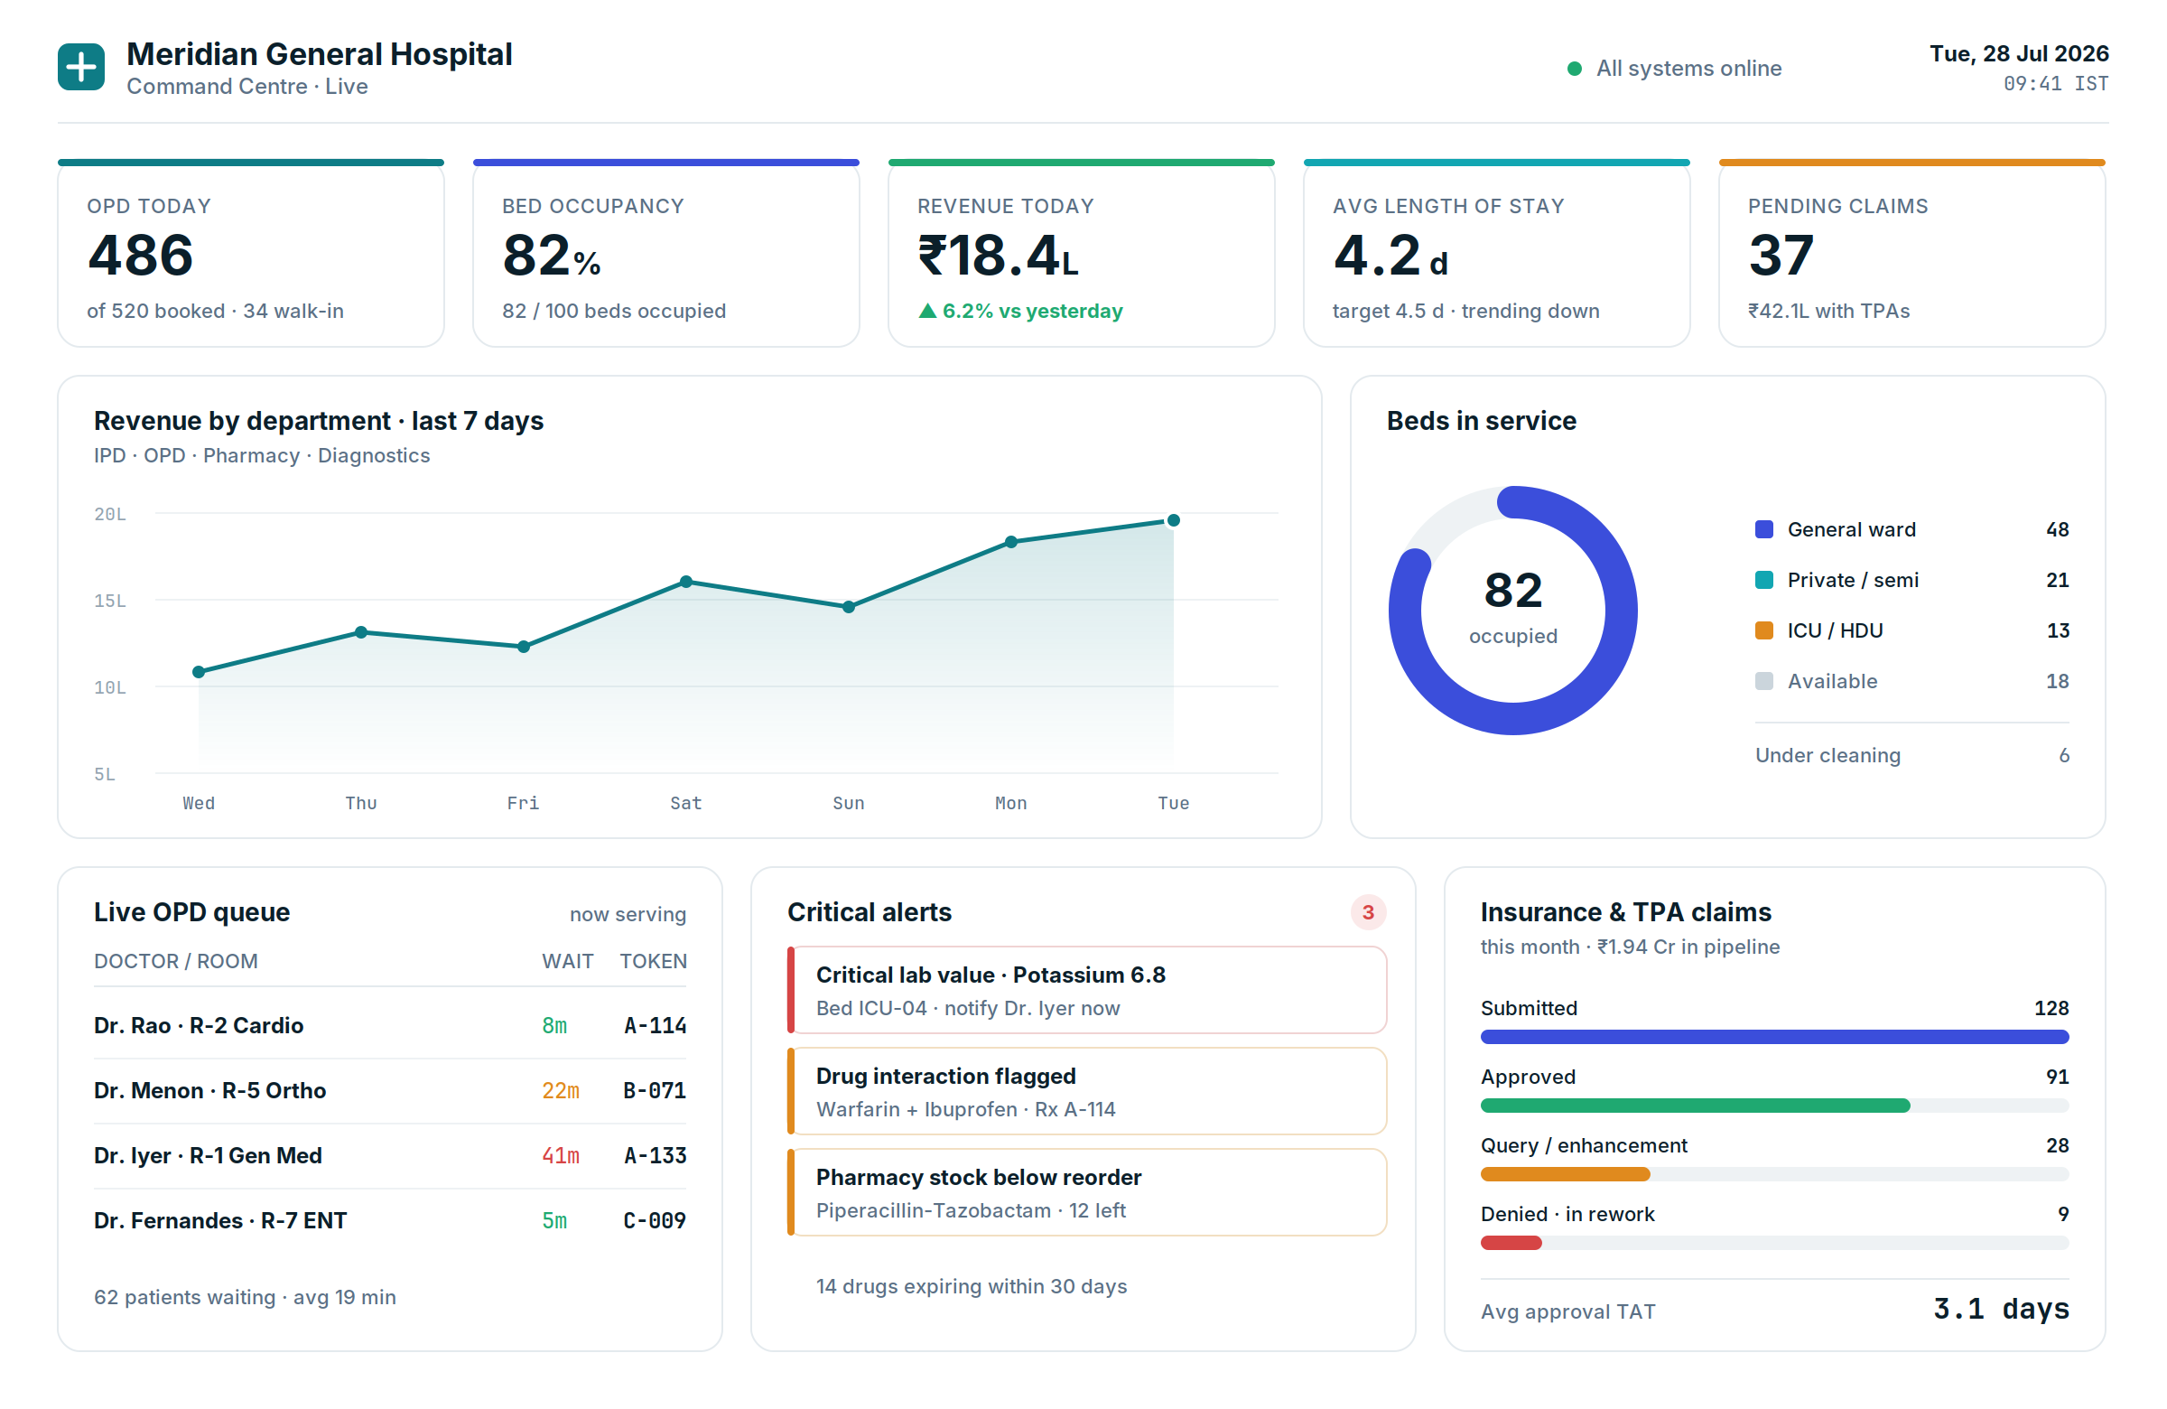This screenshot has height=1409, width=2167.
Task: Select token B-071 in OPD queue
Action: tap(655, 1091)
